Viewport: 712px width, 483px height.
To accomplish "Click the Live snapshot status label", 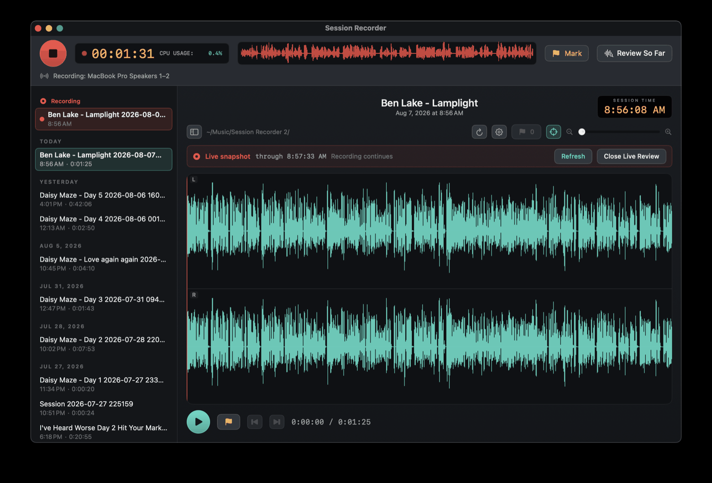I will (228, 156).
